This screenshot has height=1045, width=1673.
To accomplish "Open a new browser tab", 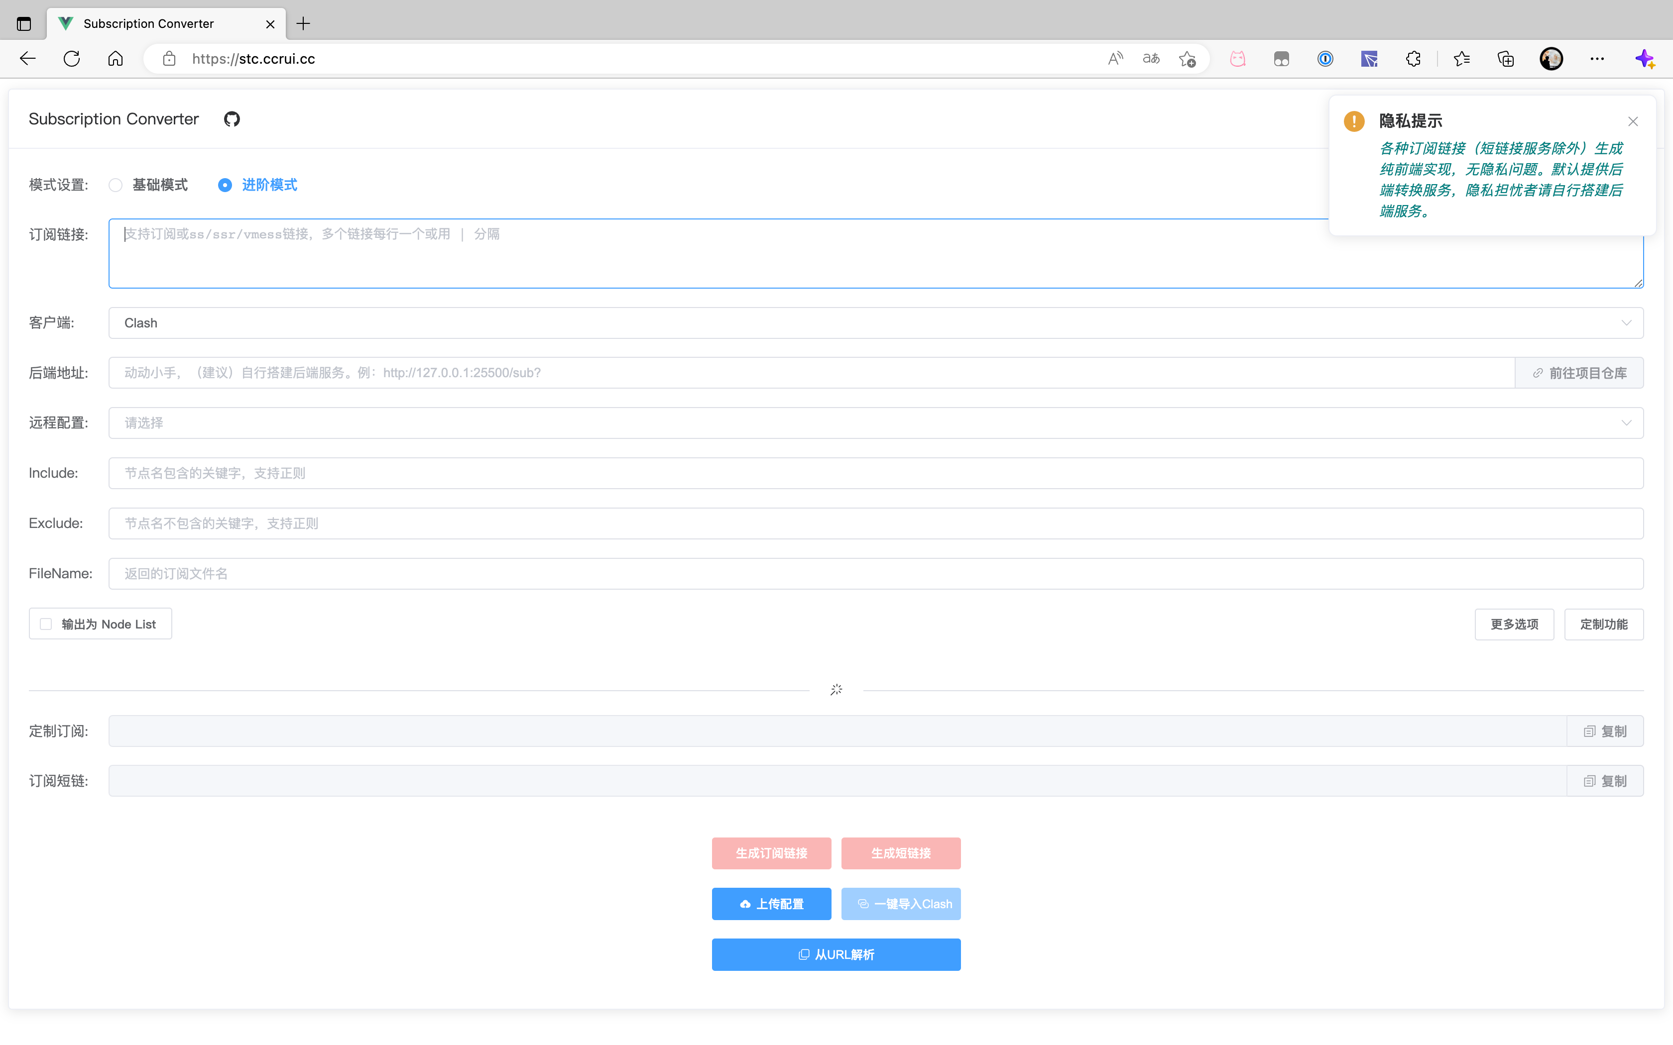I will [303, 23].
